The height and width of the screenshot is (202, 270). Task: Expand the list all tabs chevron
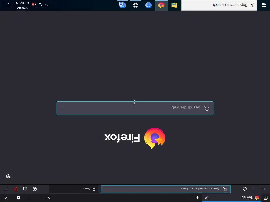[48, 198]
